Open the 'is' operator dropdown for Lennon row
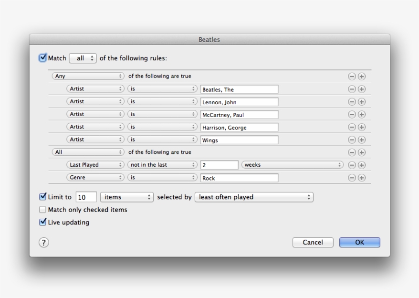Viewport: 419px width, 298px height. [162, 102]
